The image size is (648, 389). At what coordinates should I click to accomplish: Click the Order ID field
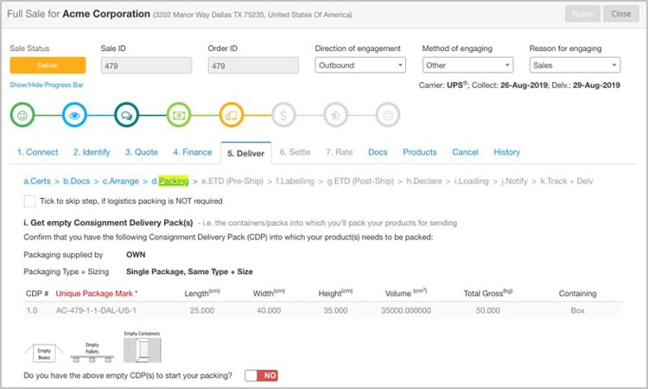(x=253, y=66)
